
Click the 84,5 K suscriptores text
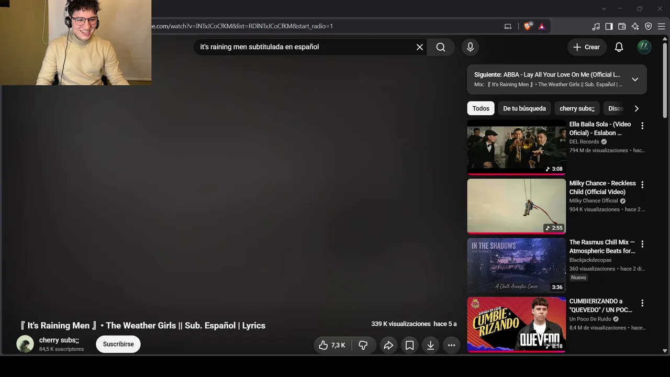tap(61, 349)
